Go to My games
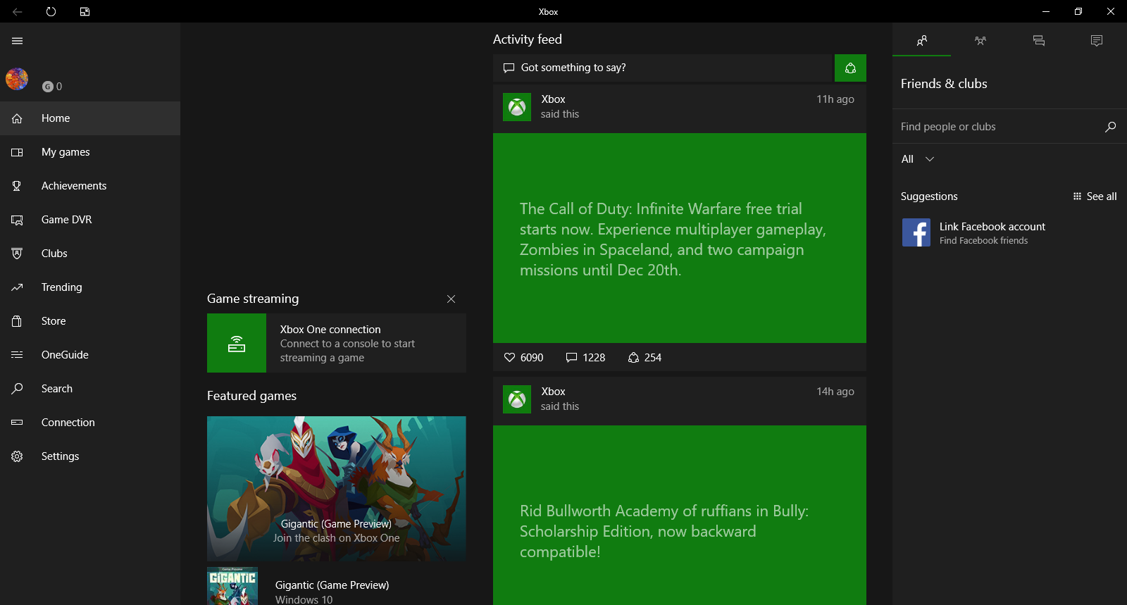The width and height of the screenshot is (1127, 605). click(x=90, y=152)
